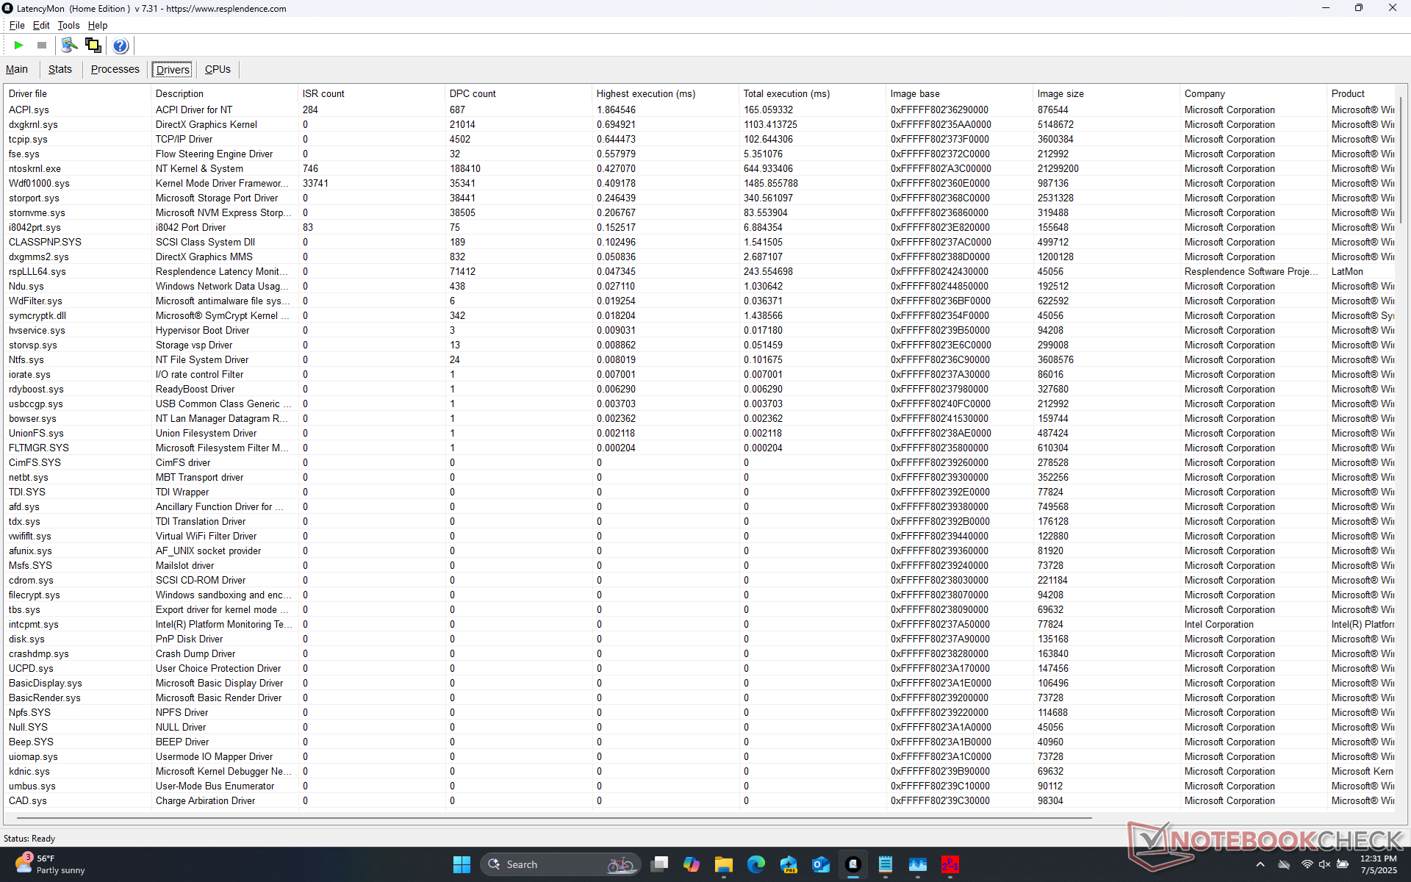The width and height of the screenshot is (1411, 882).
Task: Open Outlook from the taskbar
Action: (820, 864)
